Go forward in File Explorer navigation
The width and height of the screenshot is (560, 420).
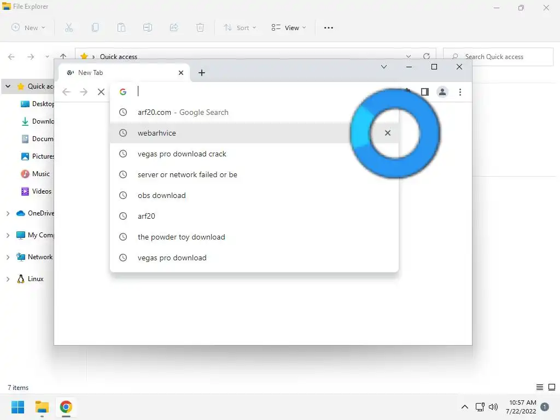click(31, 57)
